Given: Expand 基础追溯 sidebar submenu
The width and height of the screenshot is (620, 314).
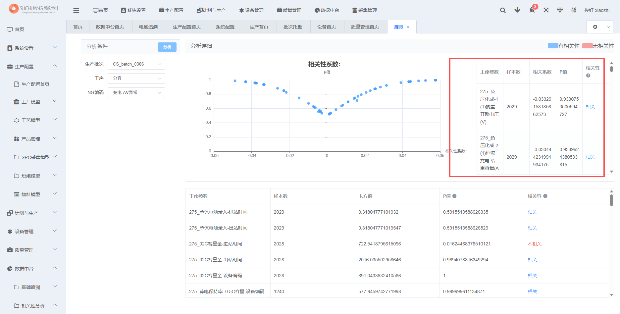Looking at the screenshot, I should coord(33,287).
